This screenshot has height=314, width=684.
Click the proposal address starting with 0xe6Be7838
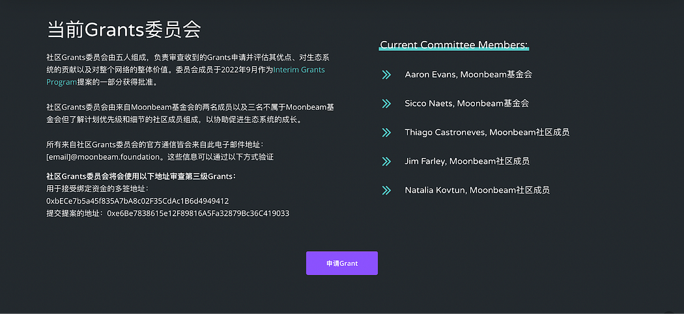click(x=198, y=213)
